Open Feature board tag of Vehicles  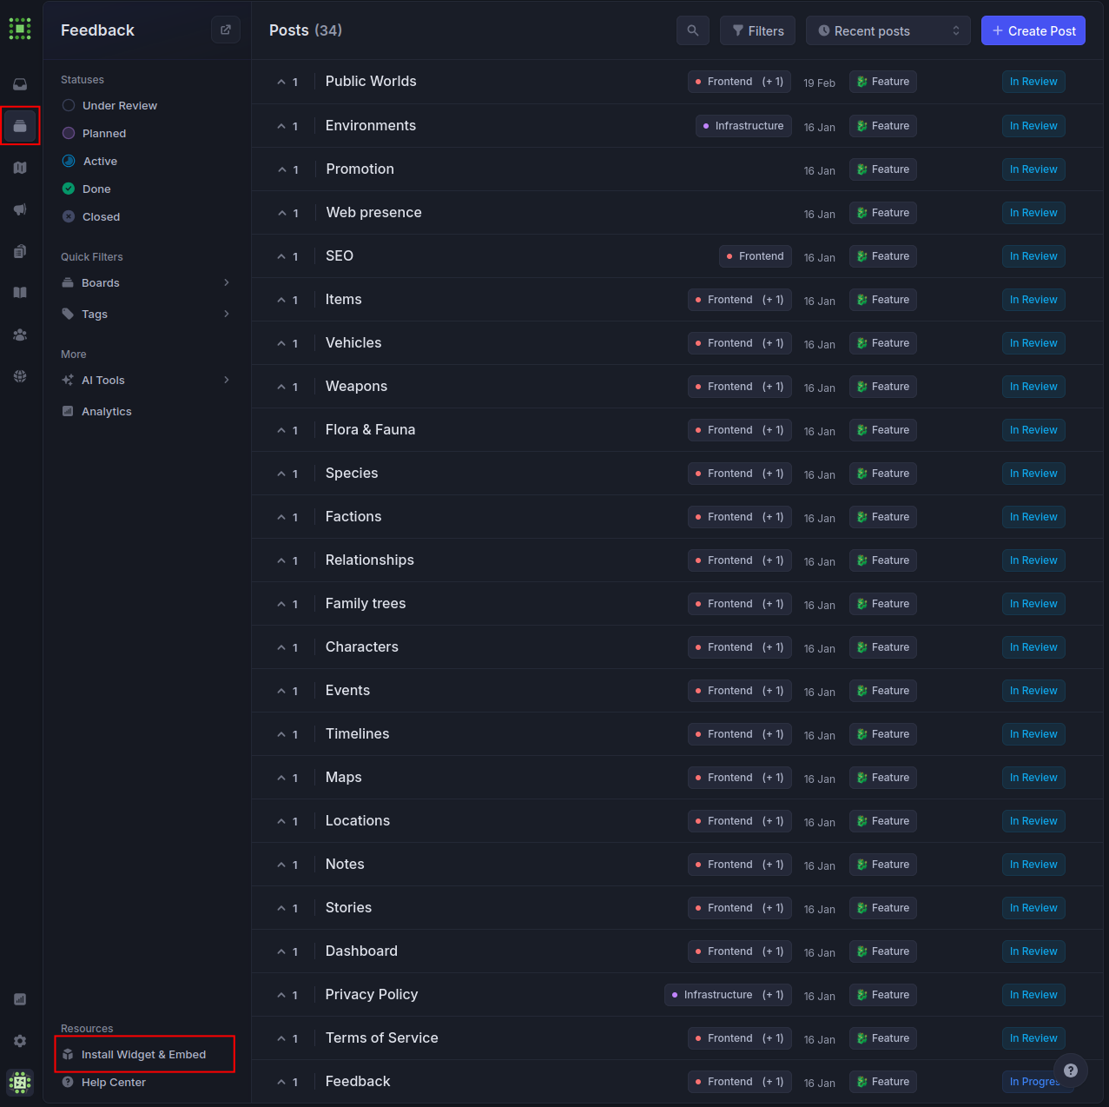(883, 343)
